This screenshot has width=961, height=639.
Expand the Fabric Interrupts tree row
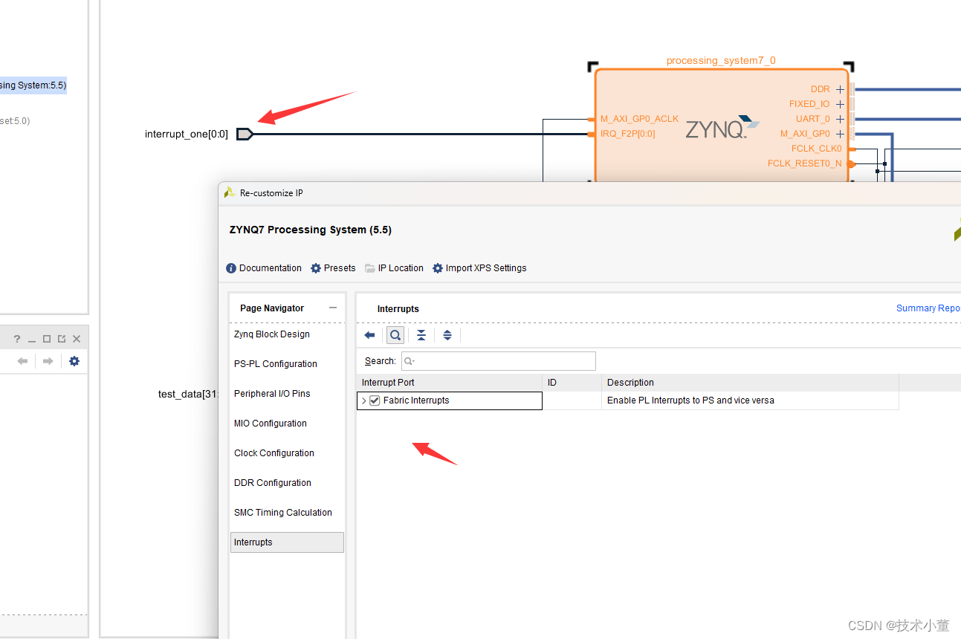coord(363,400)
